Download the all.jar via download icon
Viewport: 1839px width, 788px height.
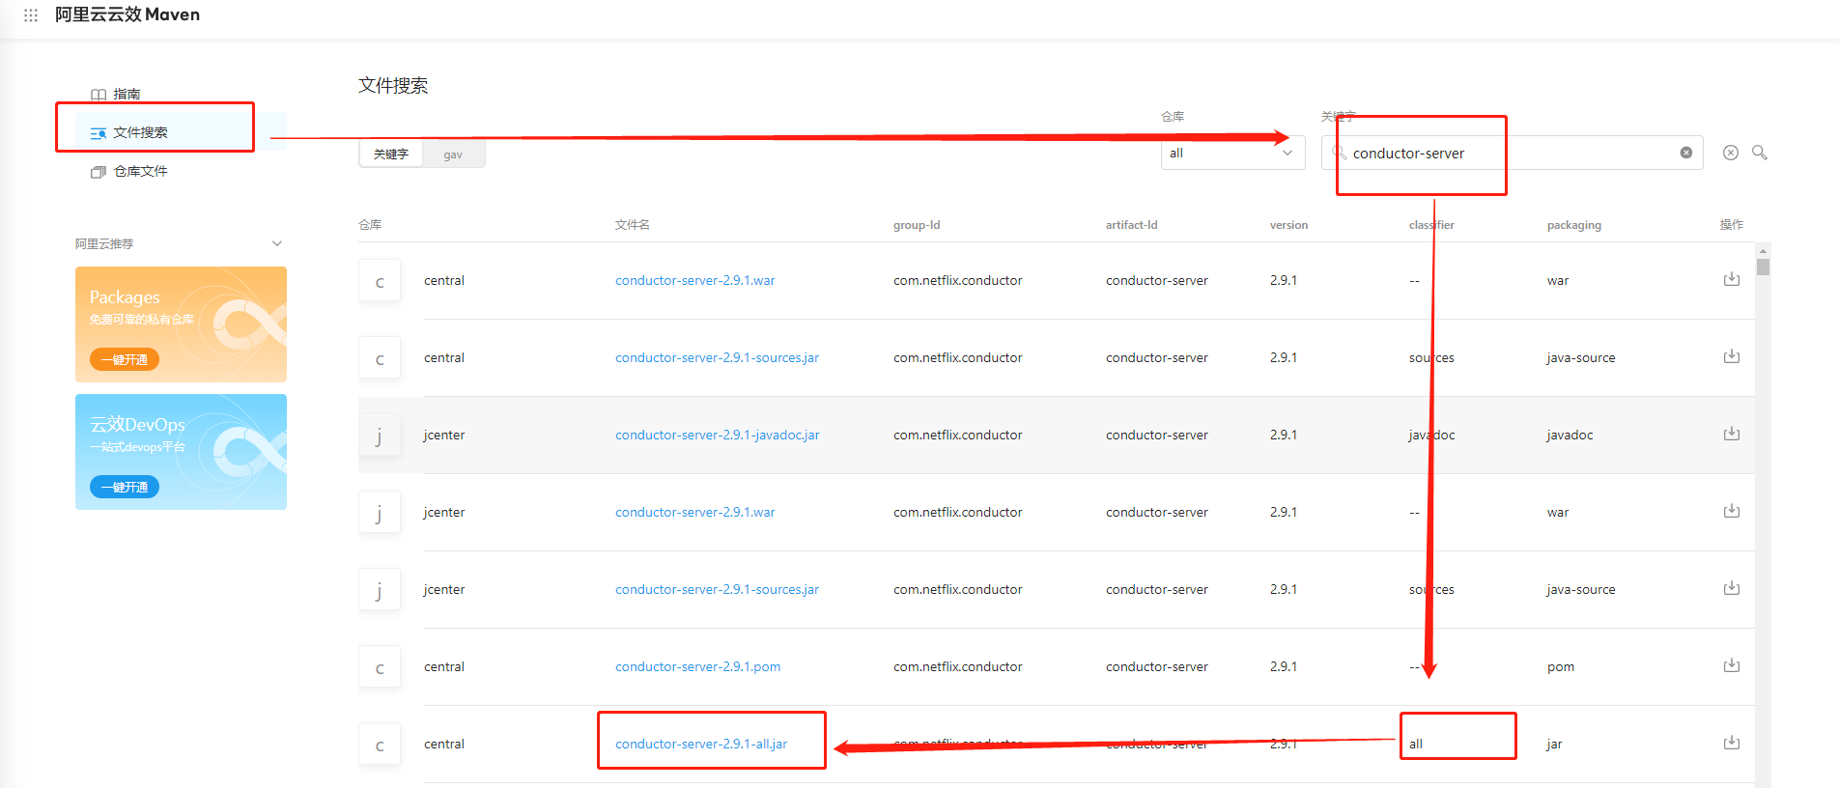[1732, 743]
